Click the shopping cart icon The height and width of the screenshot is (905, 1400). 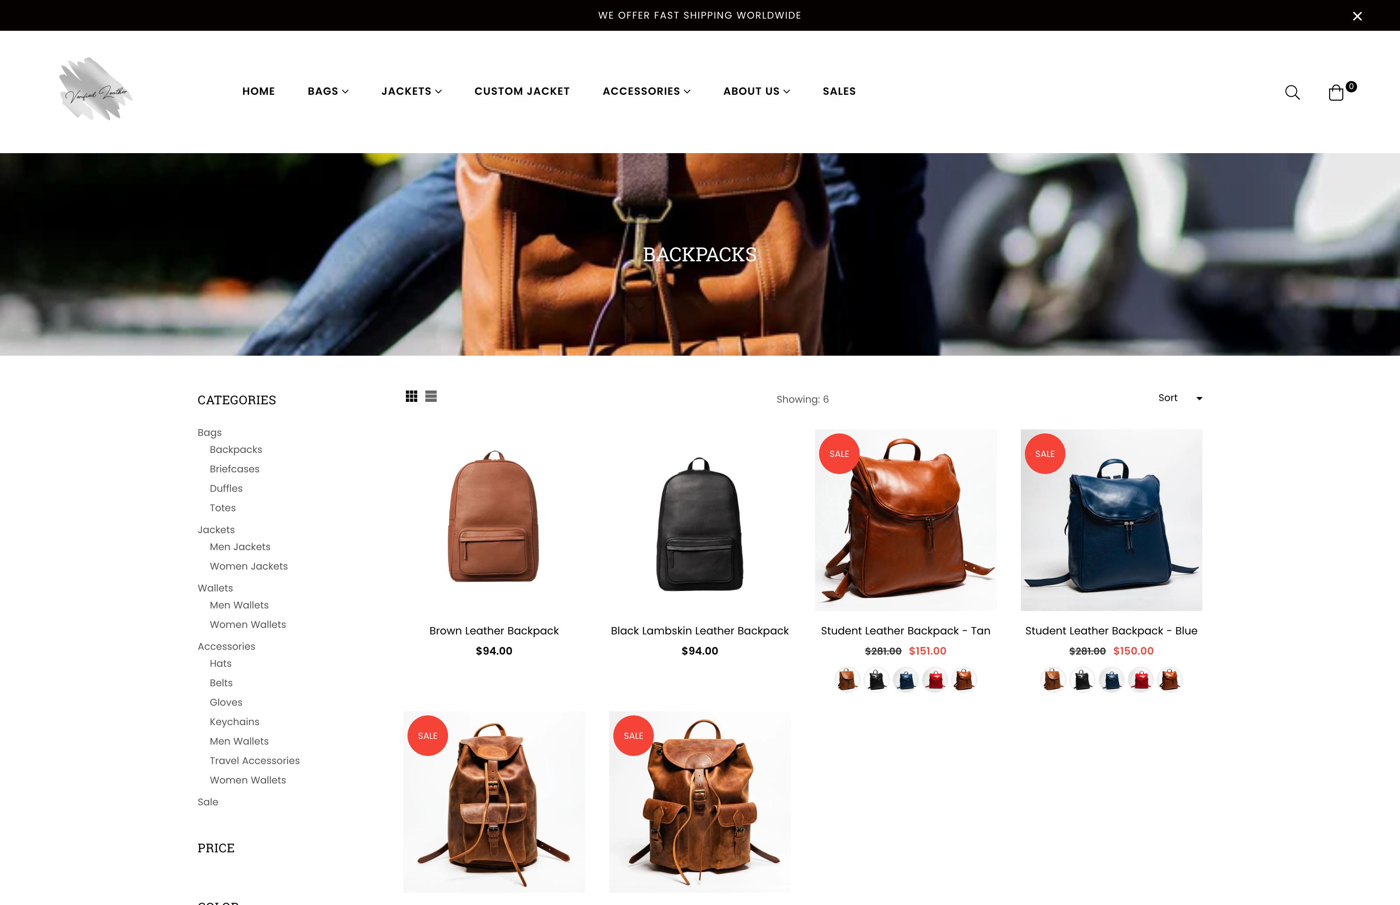[1338, 92]
